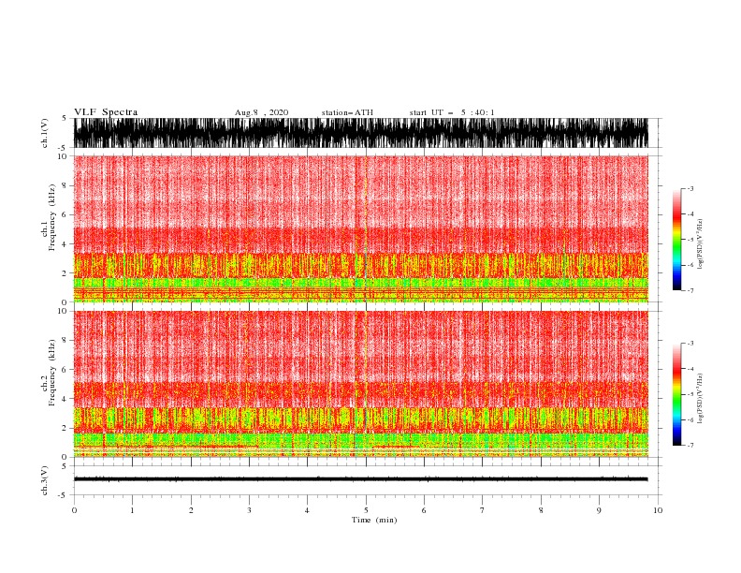Click the ch.2 colorbar "-3" tick value
The width and height of the screenshot is (741, 573).
click(x=690, y=344)
